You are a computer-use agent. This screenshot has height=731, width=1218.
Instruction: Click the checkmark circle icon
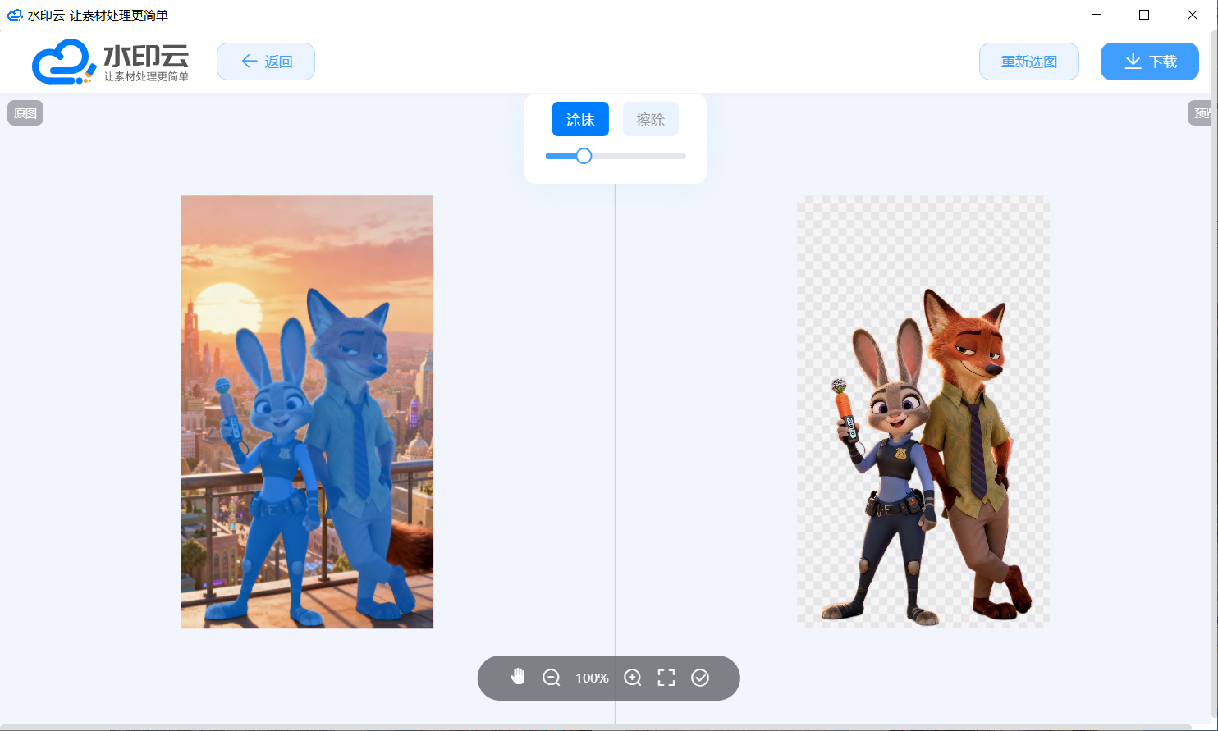(x=700, y=678)
